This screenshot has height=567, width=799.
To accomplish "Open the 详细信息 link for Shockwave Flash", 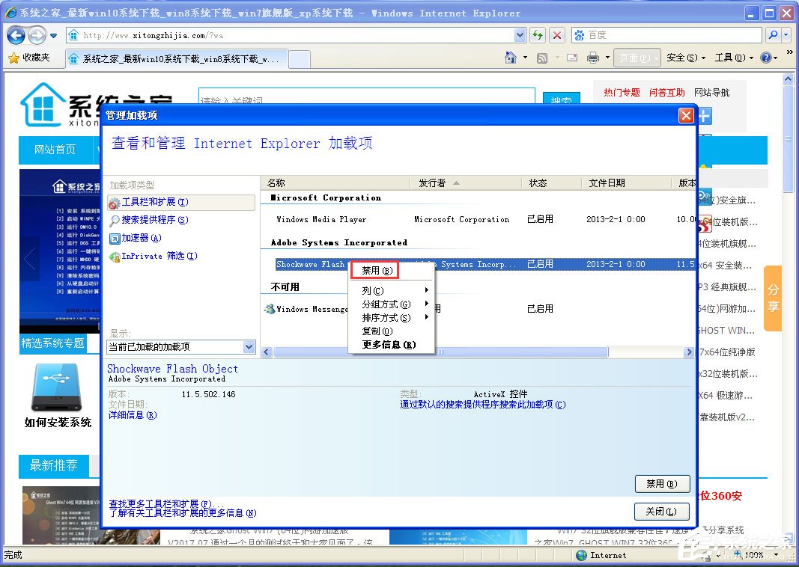I will pos(132,415).
